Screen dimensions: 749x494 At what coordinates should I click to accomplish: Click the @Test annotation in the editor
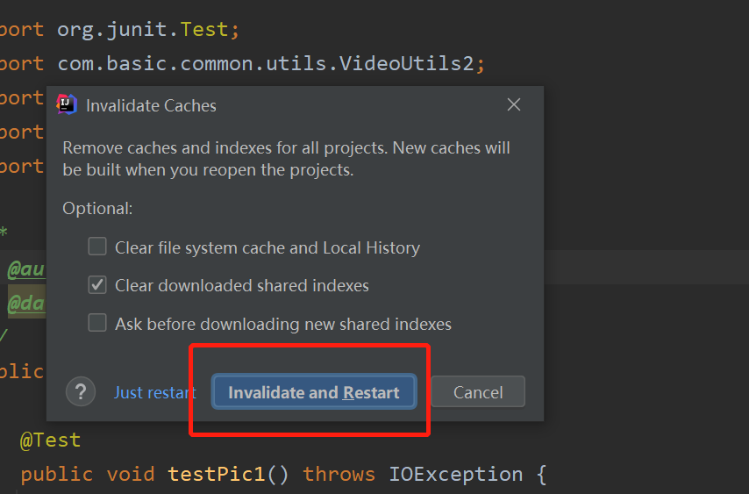point(51,440)
